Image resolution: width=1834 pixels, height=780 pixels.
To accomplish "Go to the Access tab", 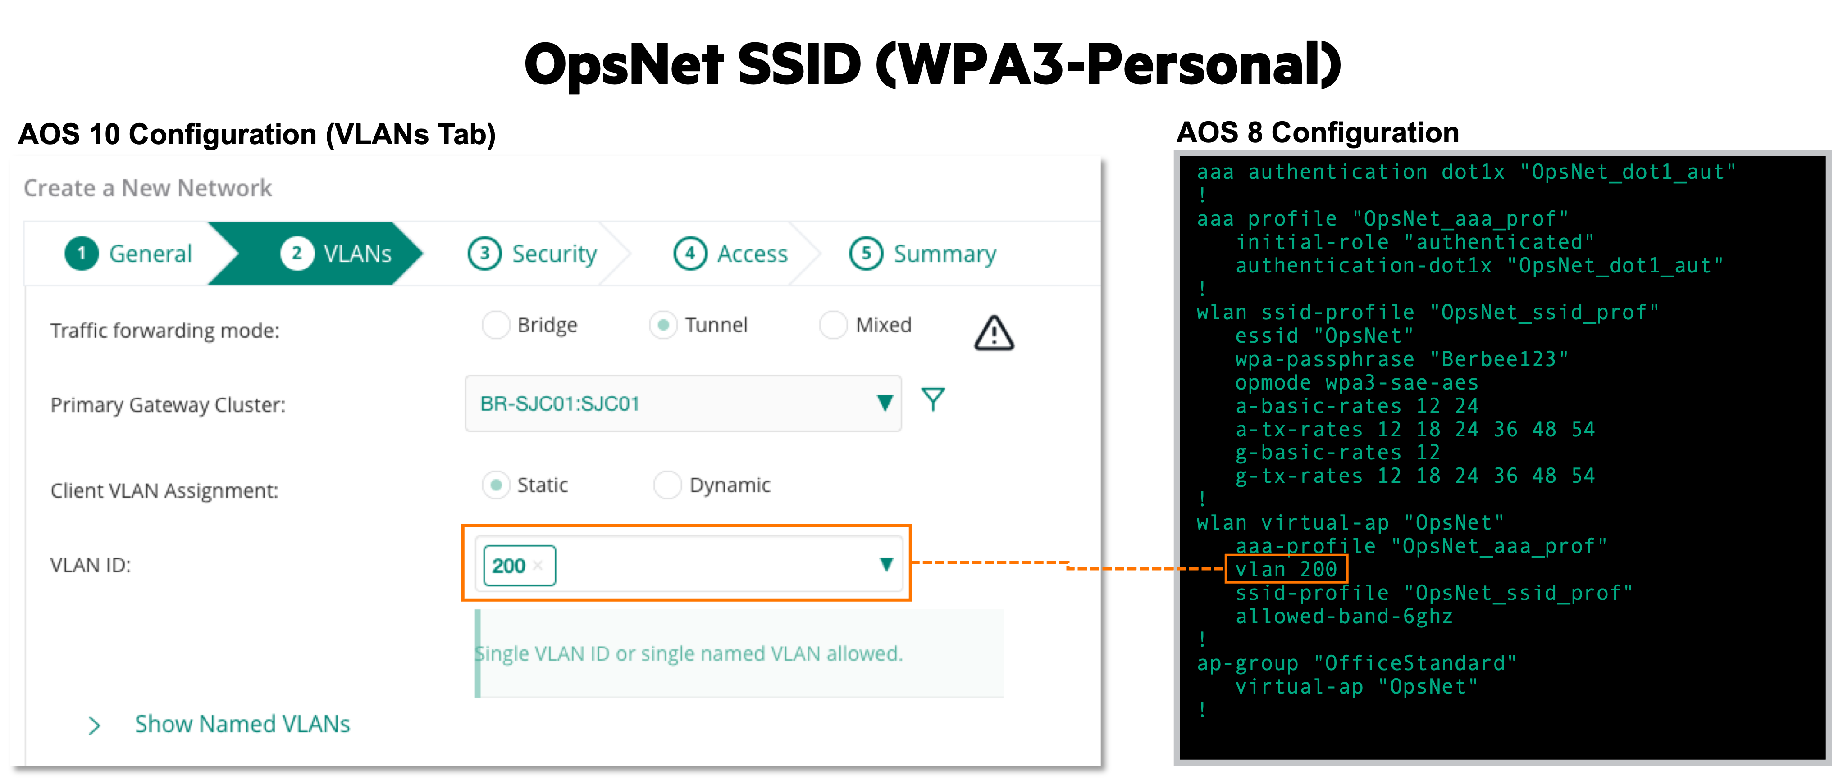I will point(731,254).
